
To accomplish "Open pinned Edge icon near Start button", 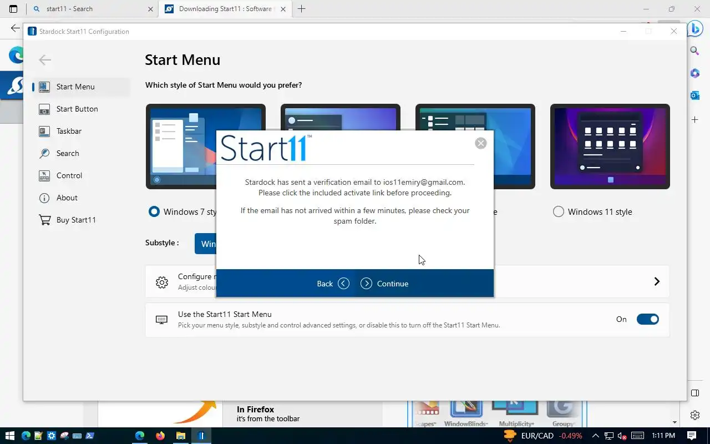I will pos(26,436).
